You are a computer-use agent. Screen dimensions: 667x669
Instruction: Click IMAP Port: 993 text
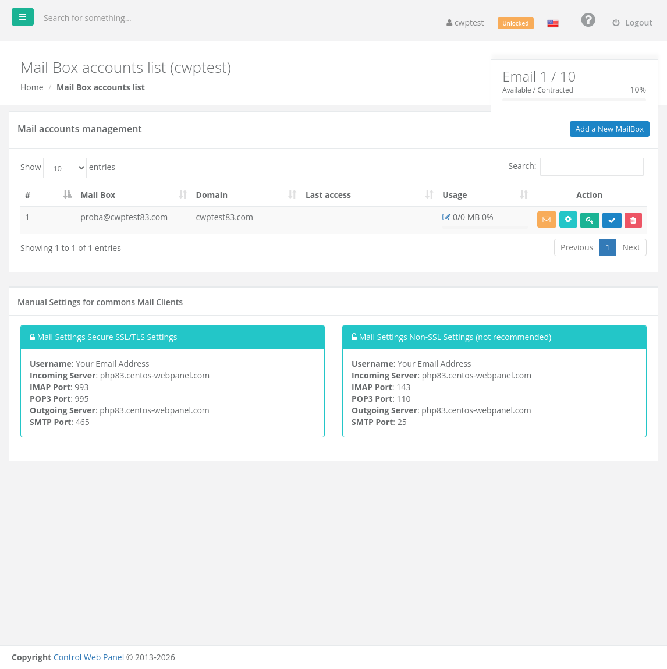59,387
